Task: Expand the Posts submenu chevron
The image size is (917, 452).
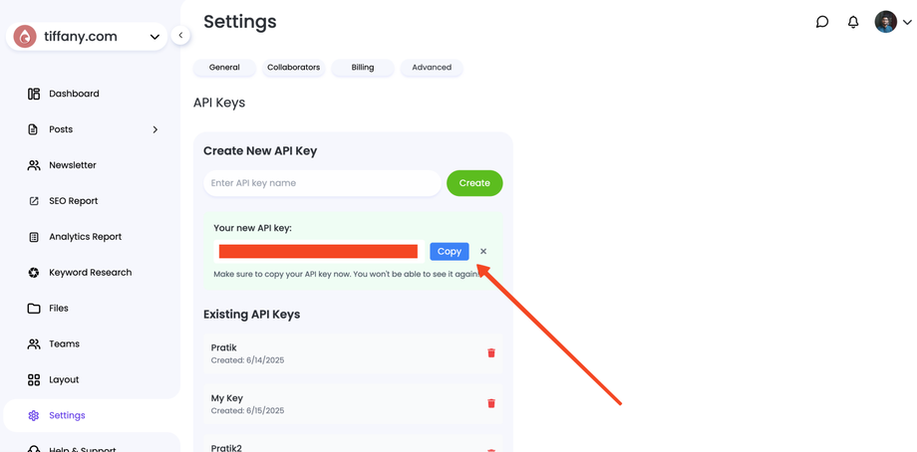Action: [155, 129]
